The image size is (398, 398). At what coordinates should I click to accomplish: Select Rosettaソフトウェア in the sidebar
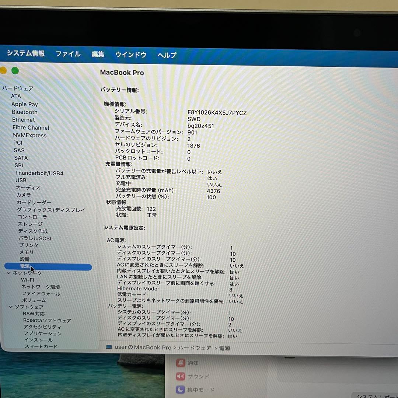tap(47, 321)
